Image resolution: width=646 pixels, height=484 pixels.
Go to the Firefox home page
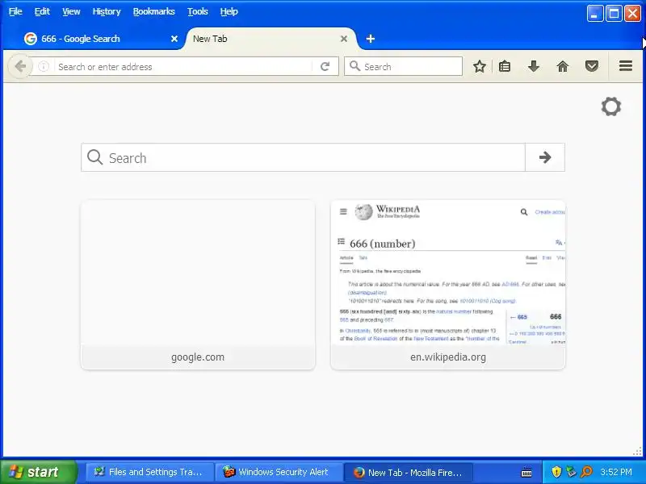(x=562, y=66)
